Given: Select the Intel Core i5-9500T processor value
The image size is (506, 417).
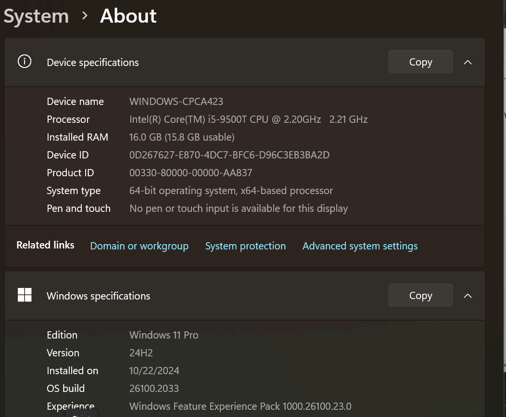Looking at the screenshot, I should click(249, 119).
